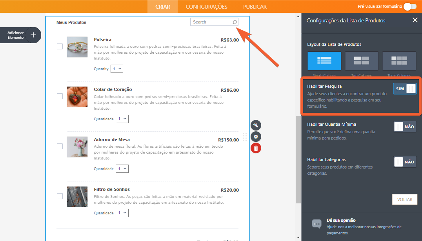The height and width of the screenshot is (241, 422).
Task: Click the scrollbar up arrow
Action: pyautogui.click(x=298, y=16)
